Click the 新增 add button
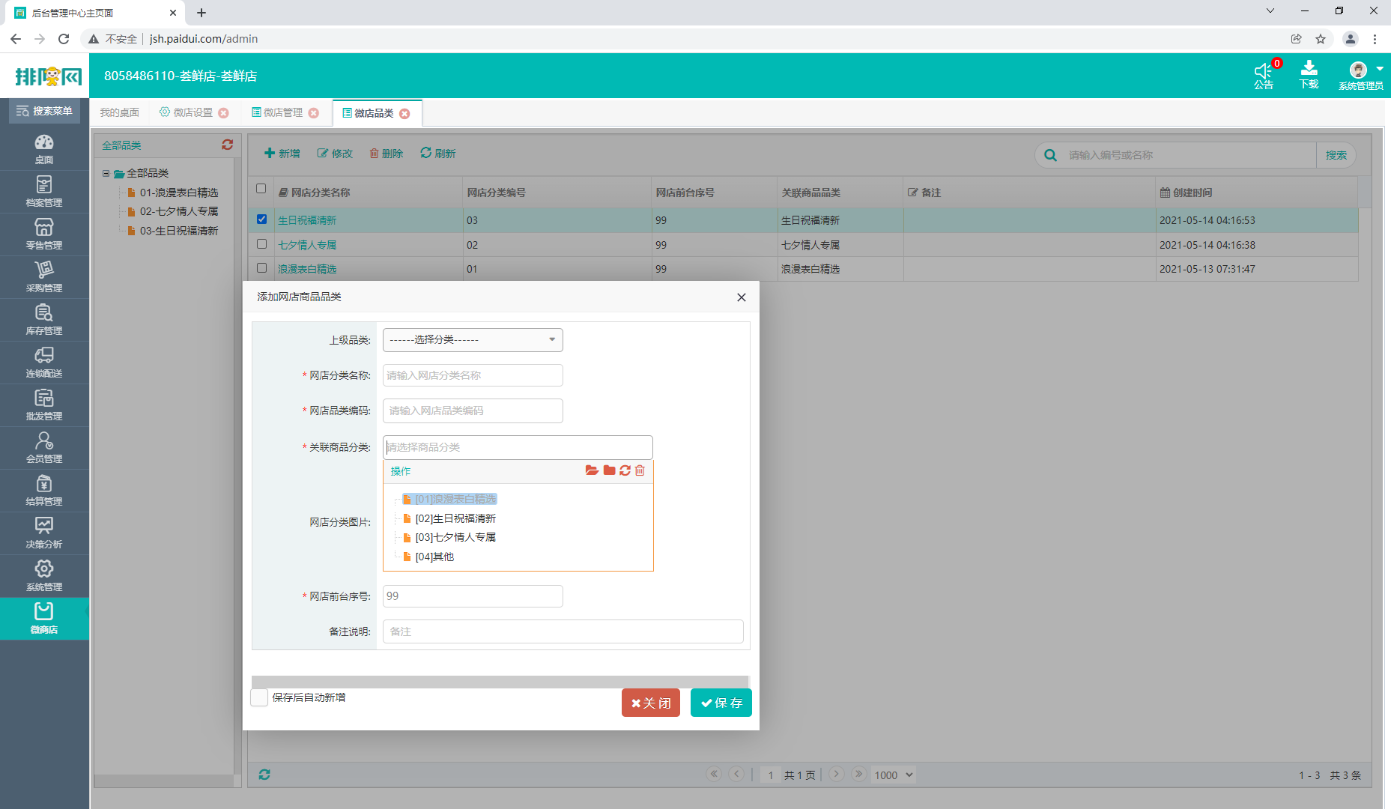The height and width of the screenshot is (809, 1391). 282,154
